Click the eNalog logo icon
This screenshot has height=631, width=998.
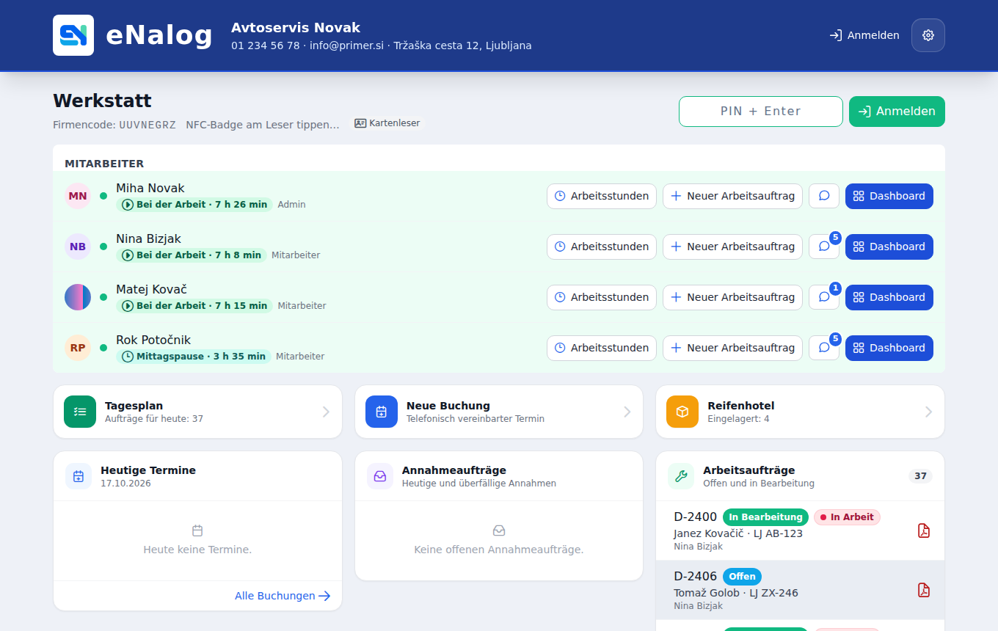point(73,35)
